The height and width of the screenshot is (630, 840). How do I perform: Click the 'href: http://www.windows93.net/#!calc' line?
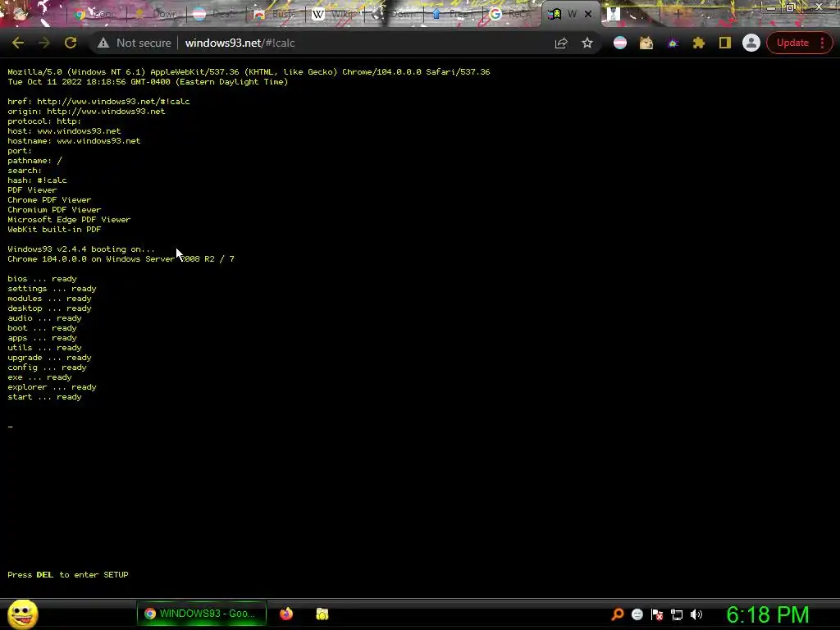click(x=98, y=101)
